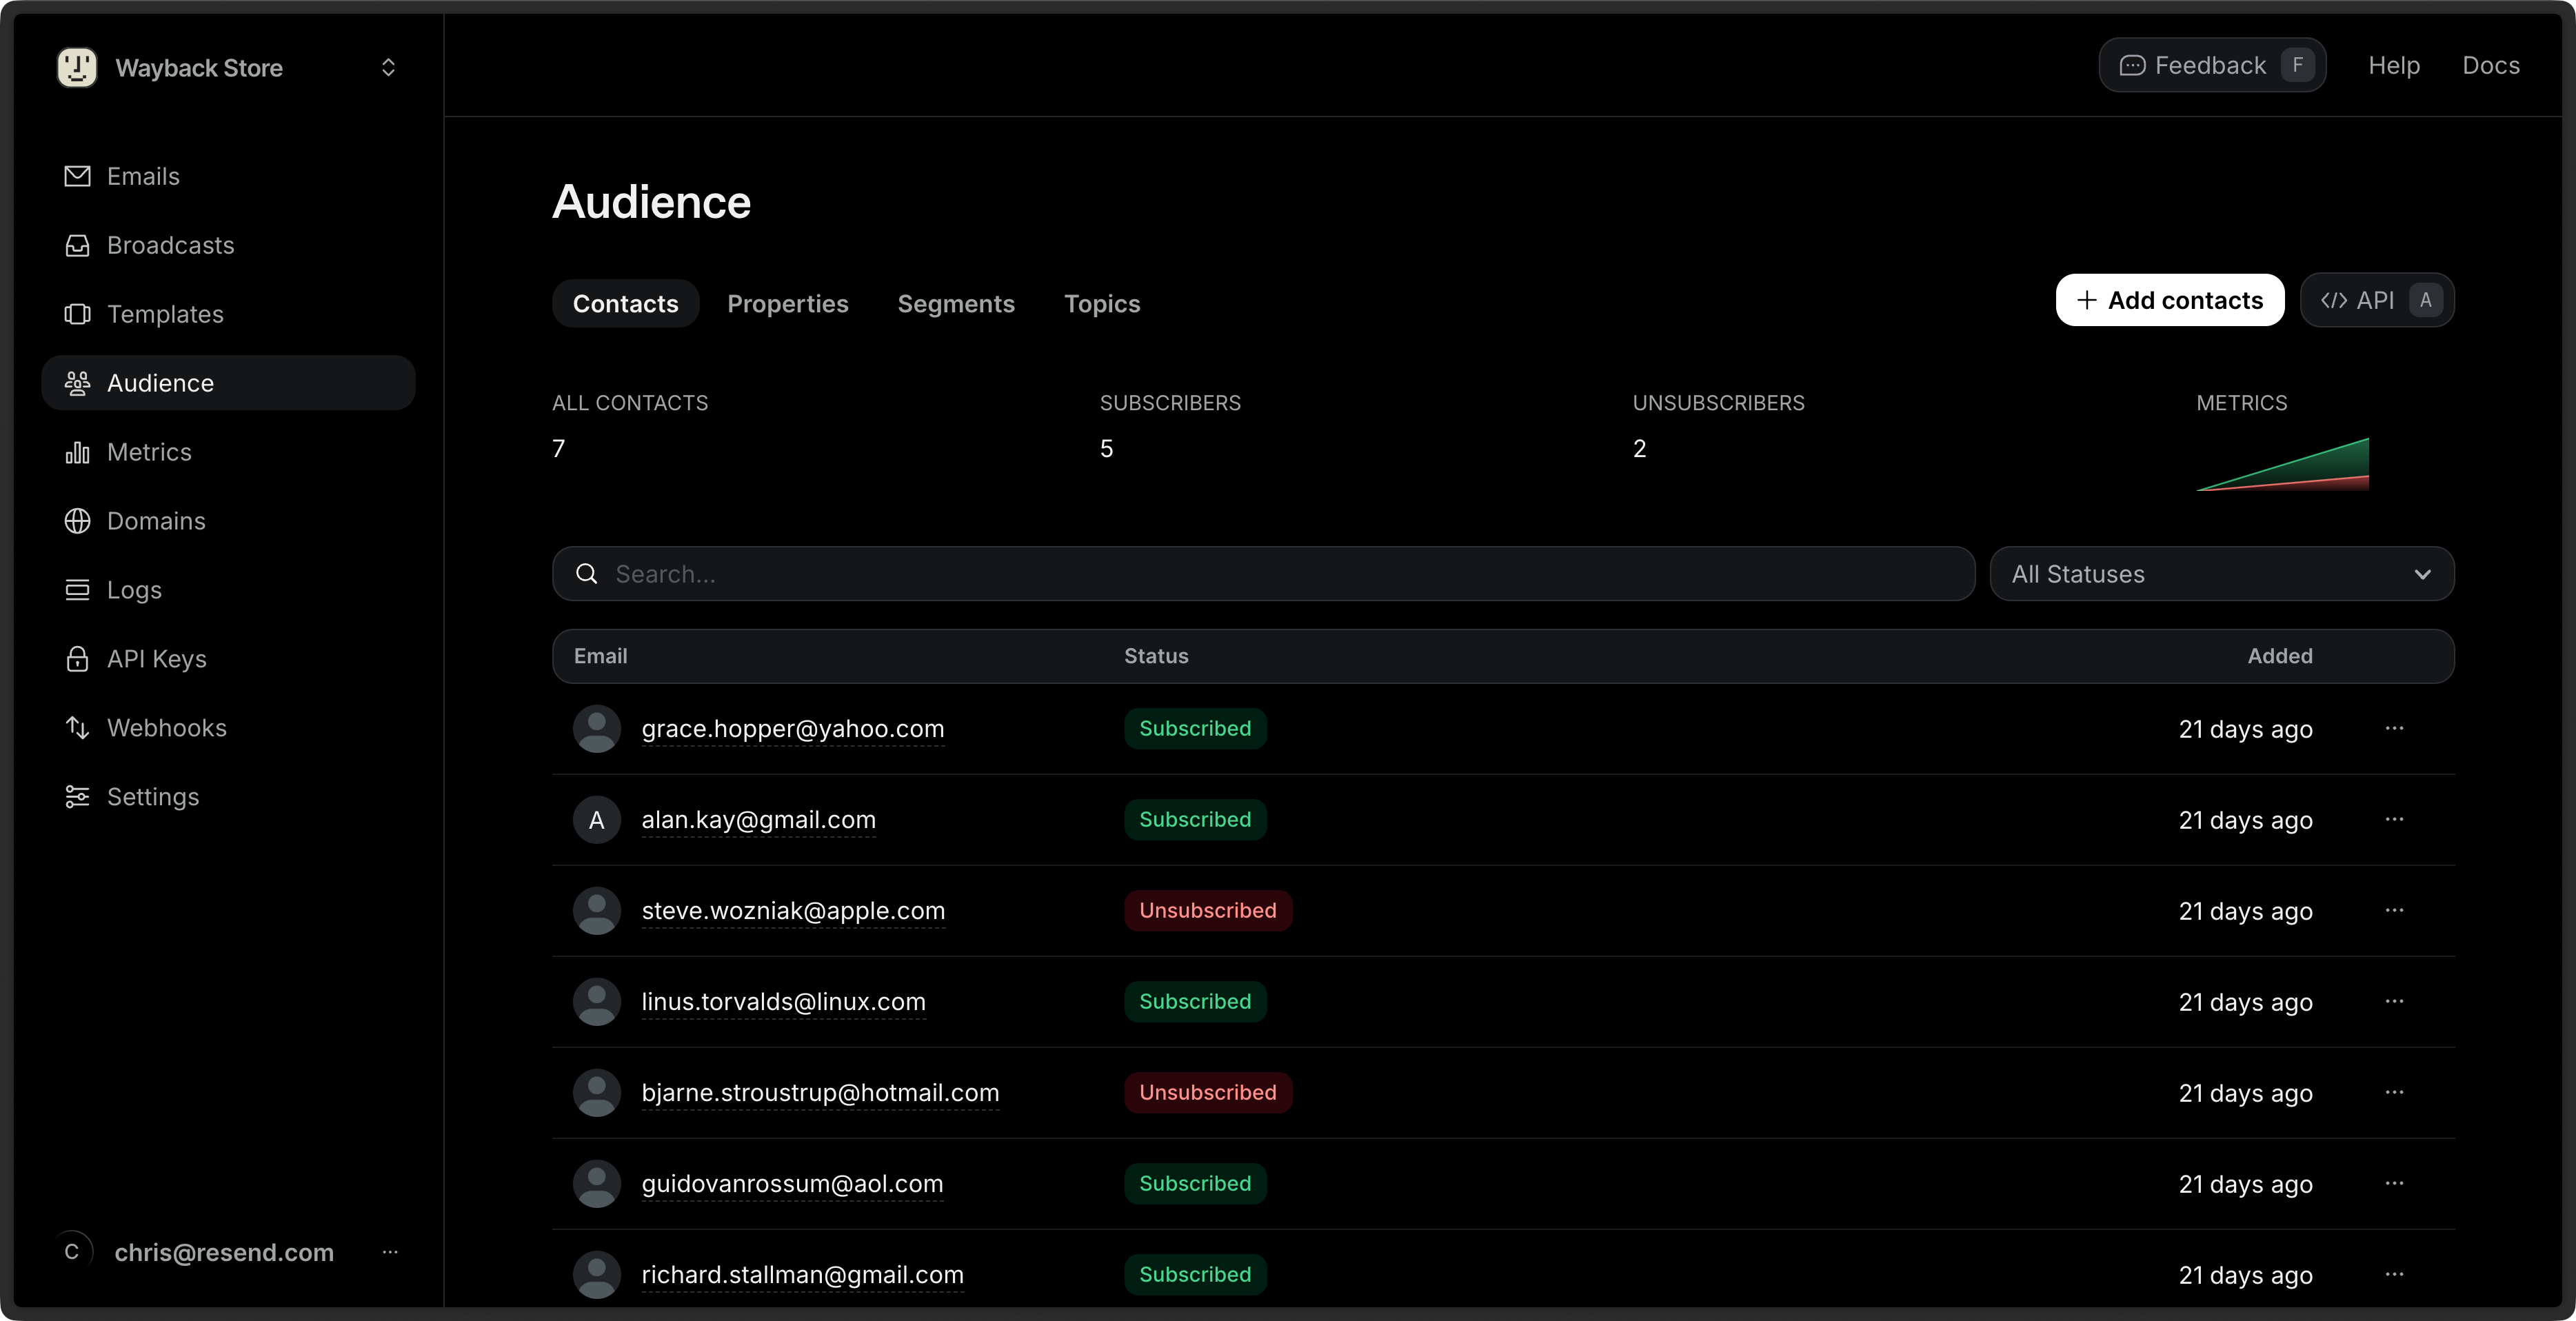Click the API Keys lock icon
Image resolution: width=2576 pixels, height=1321 pixels.
tap(77, 659)
